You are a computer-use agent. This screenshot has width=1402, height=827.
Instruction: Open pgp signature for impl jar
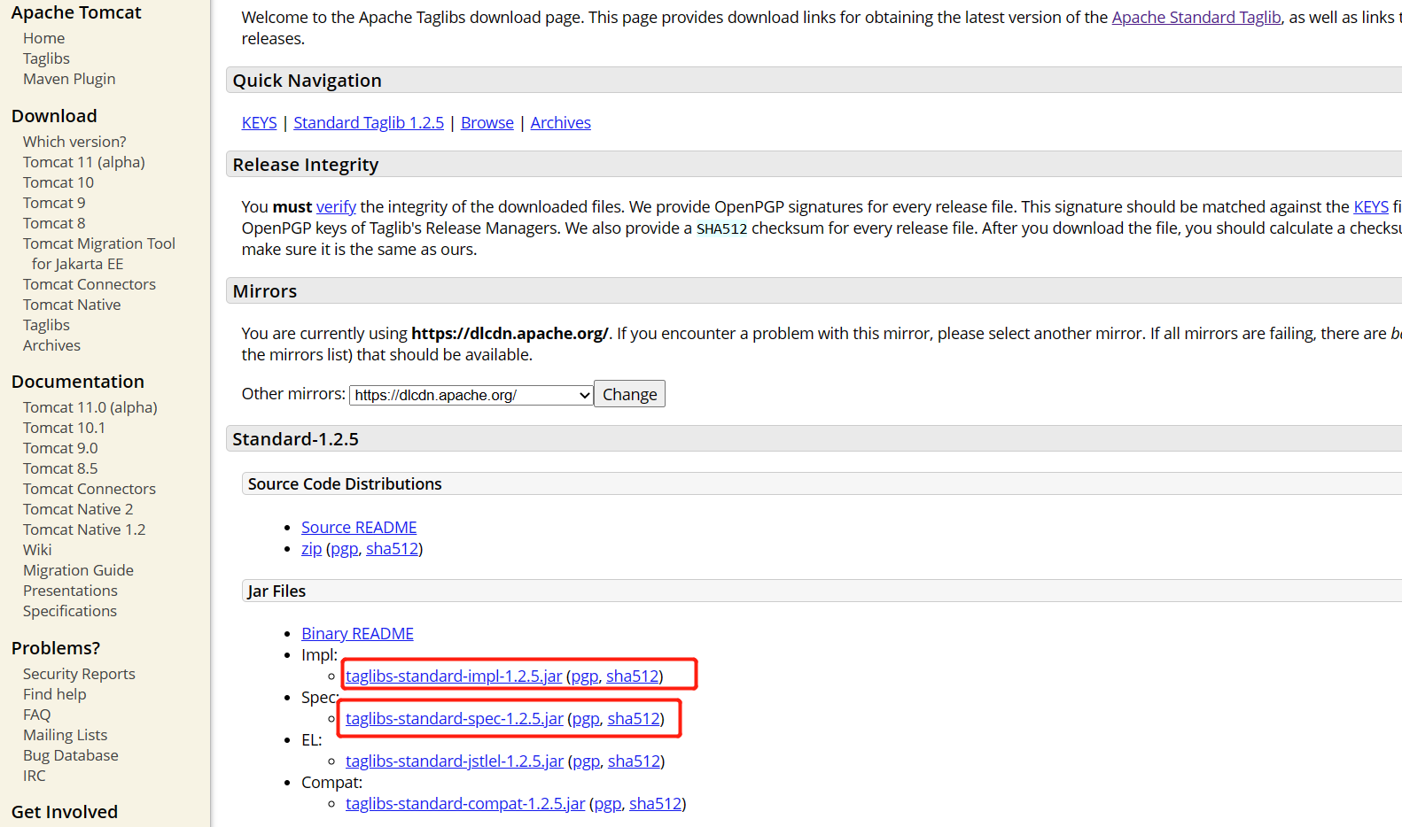click(x=585, y=676)
